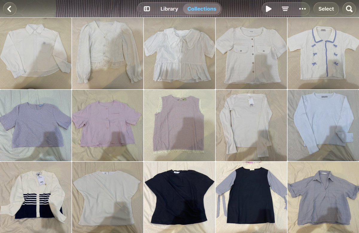Image resolution: width=359 pixels, height=233 pixels.
Task: Open the white peplum blouse with large collar
Action: coord(179,53)
